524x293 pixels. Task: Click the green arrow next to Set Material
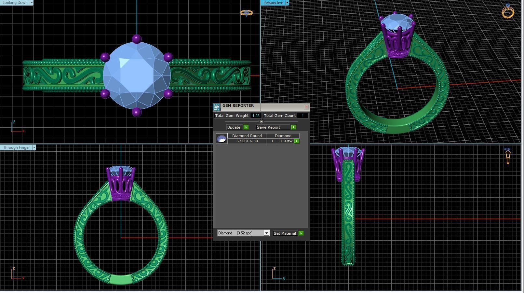(x=301, y=233)
